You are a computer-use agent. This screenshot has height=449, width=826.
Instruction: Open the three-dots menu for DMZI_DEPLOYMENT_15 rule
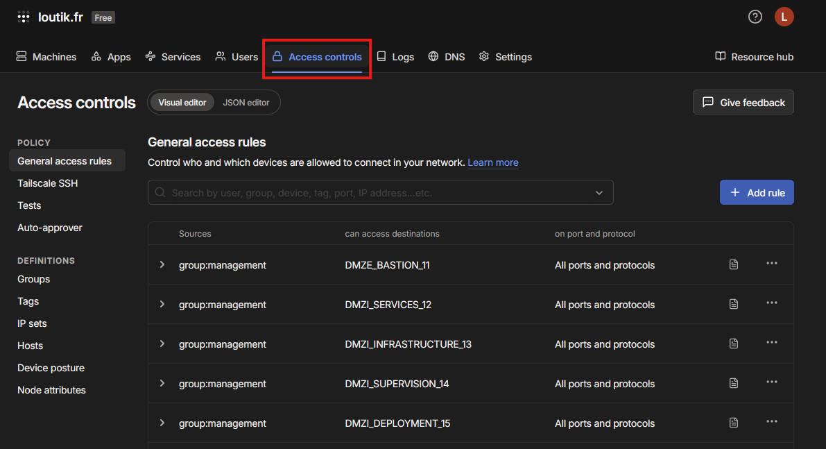tap(772, 422)
